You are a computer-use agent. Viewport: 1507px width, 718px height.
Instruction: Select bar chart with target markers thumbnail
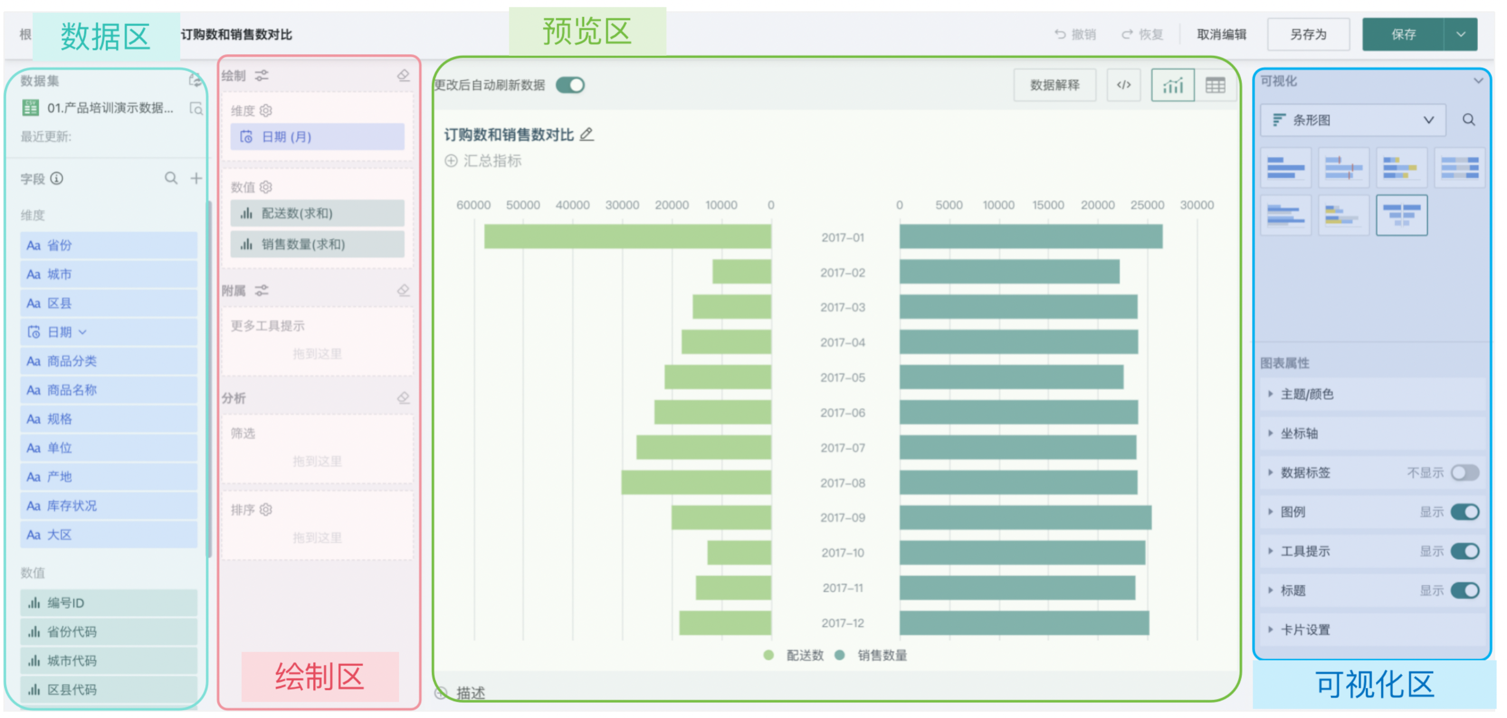point(1344,168)
